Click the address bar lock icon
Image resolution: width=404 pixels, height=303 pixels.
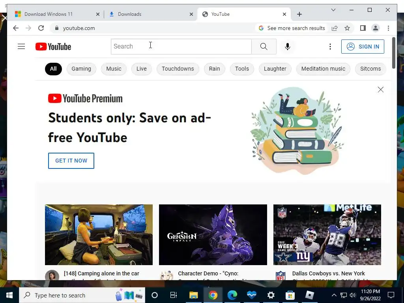[57, 28]
